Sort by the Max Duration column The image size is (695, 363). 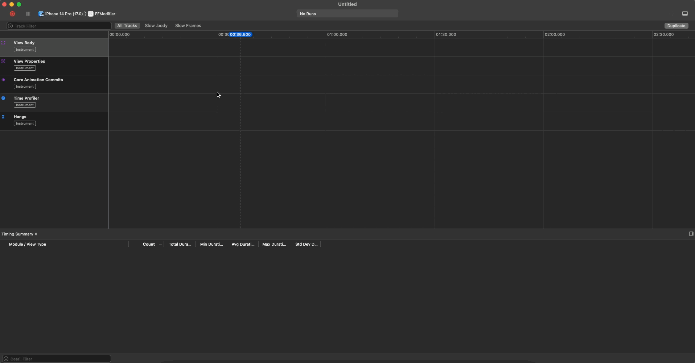pyautogui.click(x=274, y=245)
